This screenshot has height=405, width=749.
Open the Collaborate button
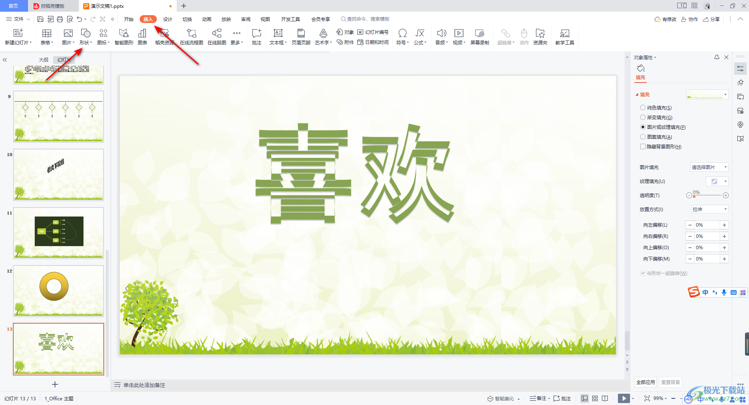[690, 19]
